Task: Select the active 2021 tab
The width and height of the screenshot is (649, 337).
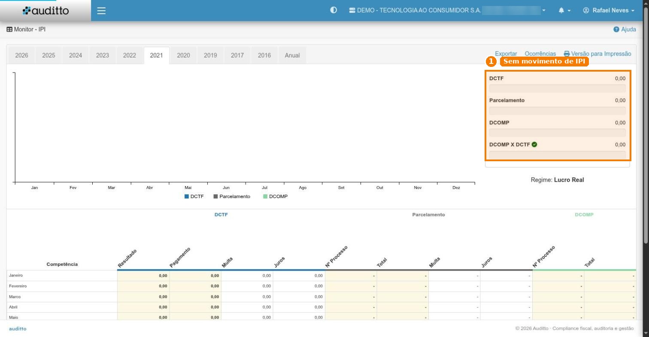Action: point(157,55)
